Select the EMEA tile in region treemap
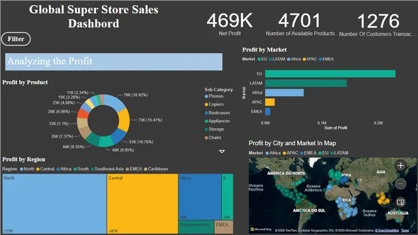Image resolution: width=418 pixels, height=235 pixels. tap(224, 227)
